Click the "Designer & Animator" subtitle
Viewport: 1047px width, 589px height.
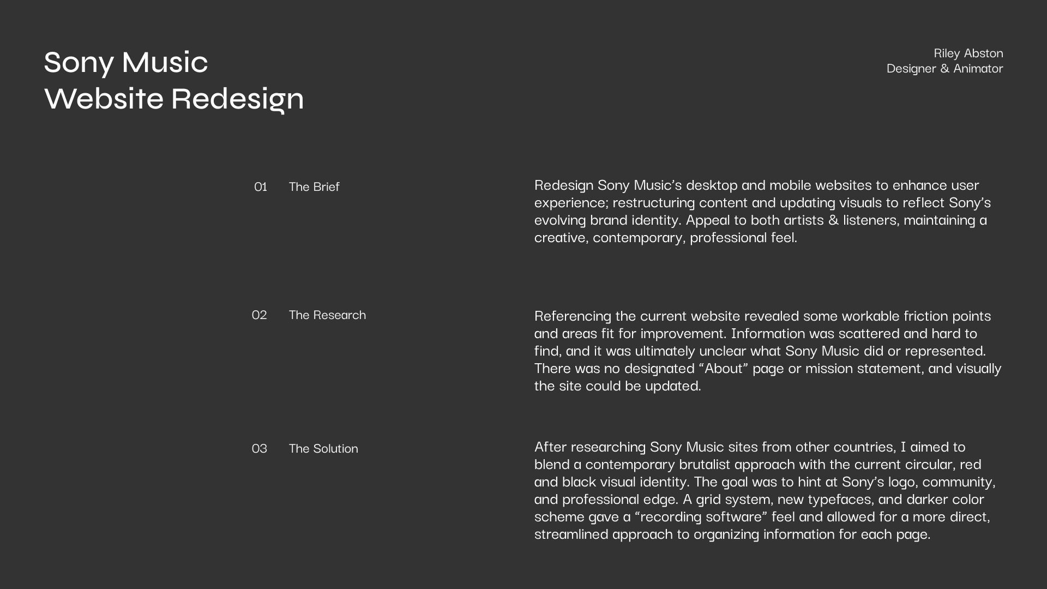(944, 68)
